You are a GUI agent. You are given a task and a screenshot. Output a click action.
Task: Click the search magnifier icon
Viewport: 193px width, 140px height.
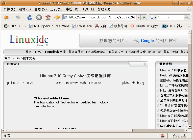tap(187, 17)
